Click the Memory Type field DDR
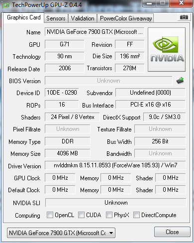This screenshot has height=243, width=194. click(68, 141)
